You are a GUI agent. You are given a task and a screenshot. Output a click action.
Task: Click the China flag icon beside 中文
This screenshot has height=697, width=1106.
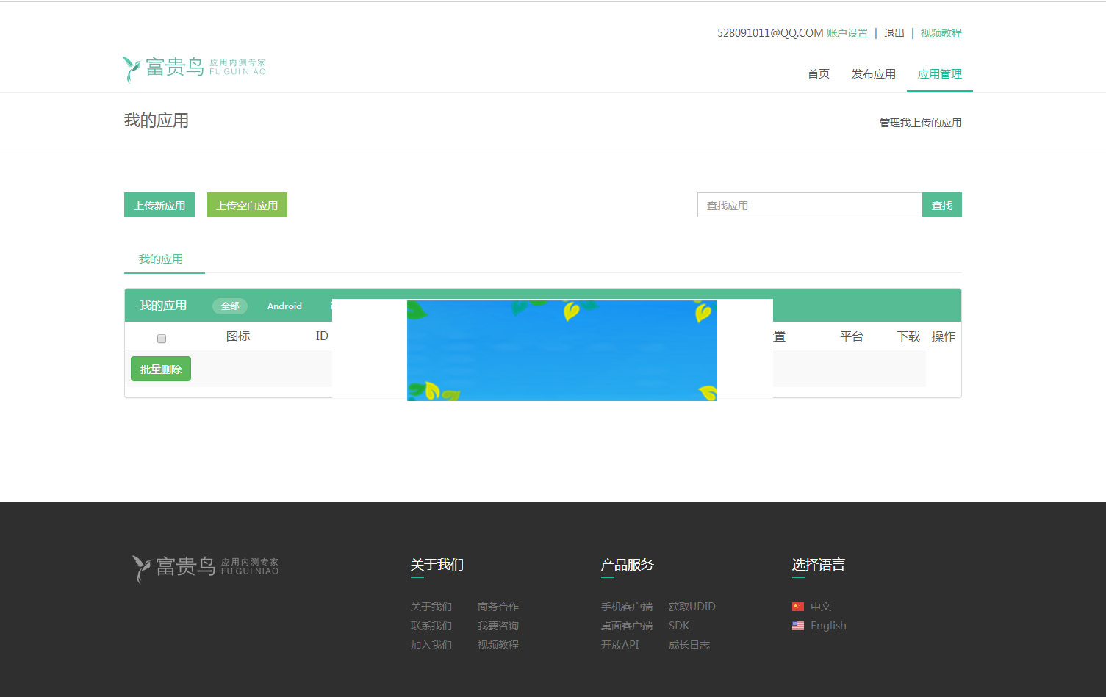point(799,606)
